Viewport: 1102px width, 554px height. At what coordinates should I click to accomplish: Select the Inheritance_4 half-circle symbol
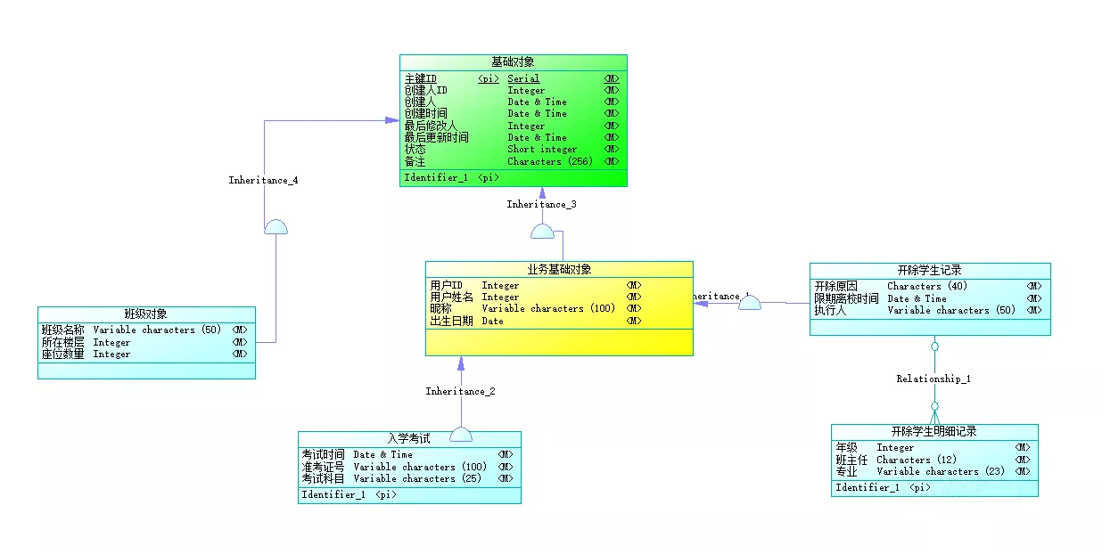point(275,226)
